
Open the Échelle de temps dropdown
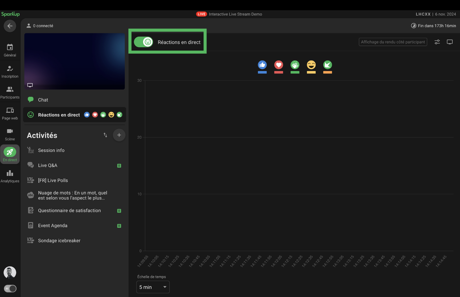(x=153, y=287)
